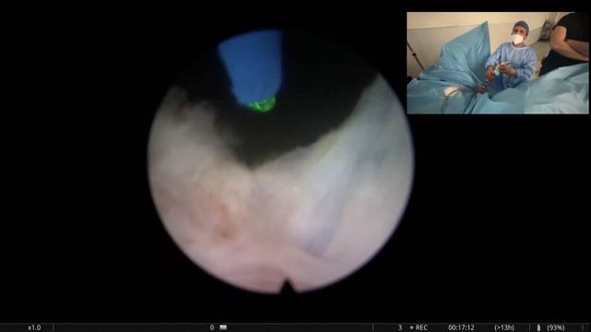Image resolution: width=591 pixels, height=332 pixels.
Task: Click the number 3 beside REC
Action: click(x=400, y=327)
